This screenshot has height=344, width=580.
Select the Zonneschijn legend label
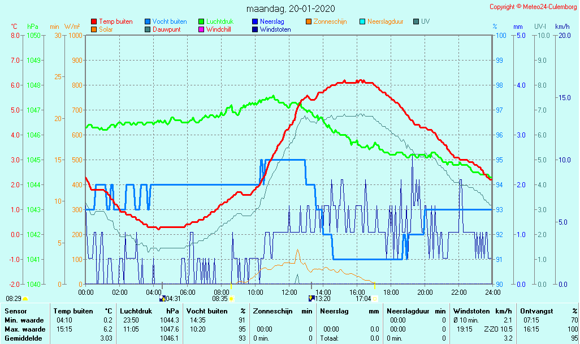pyautogui.click(x=330, y=22)
